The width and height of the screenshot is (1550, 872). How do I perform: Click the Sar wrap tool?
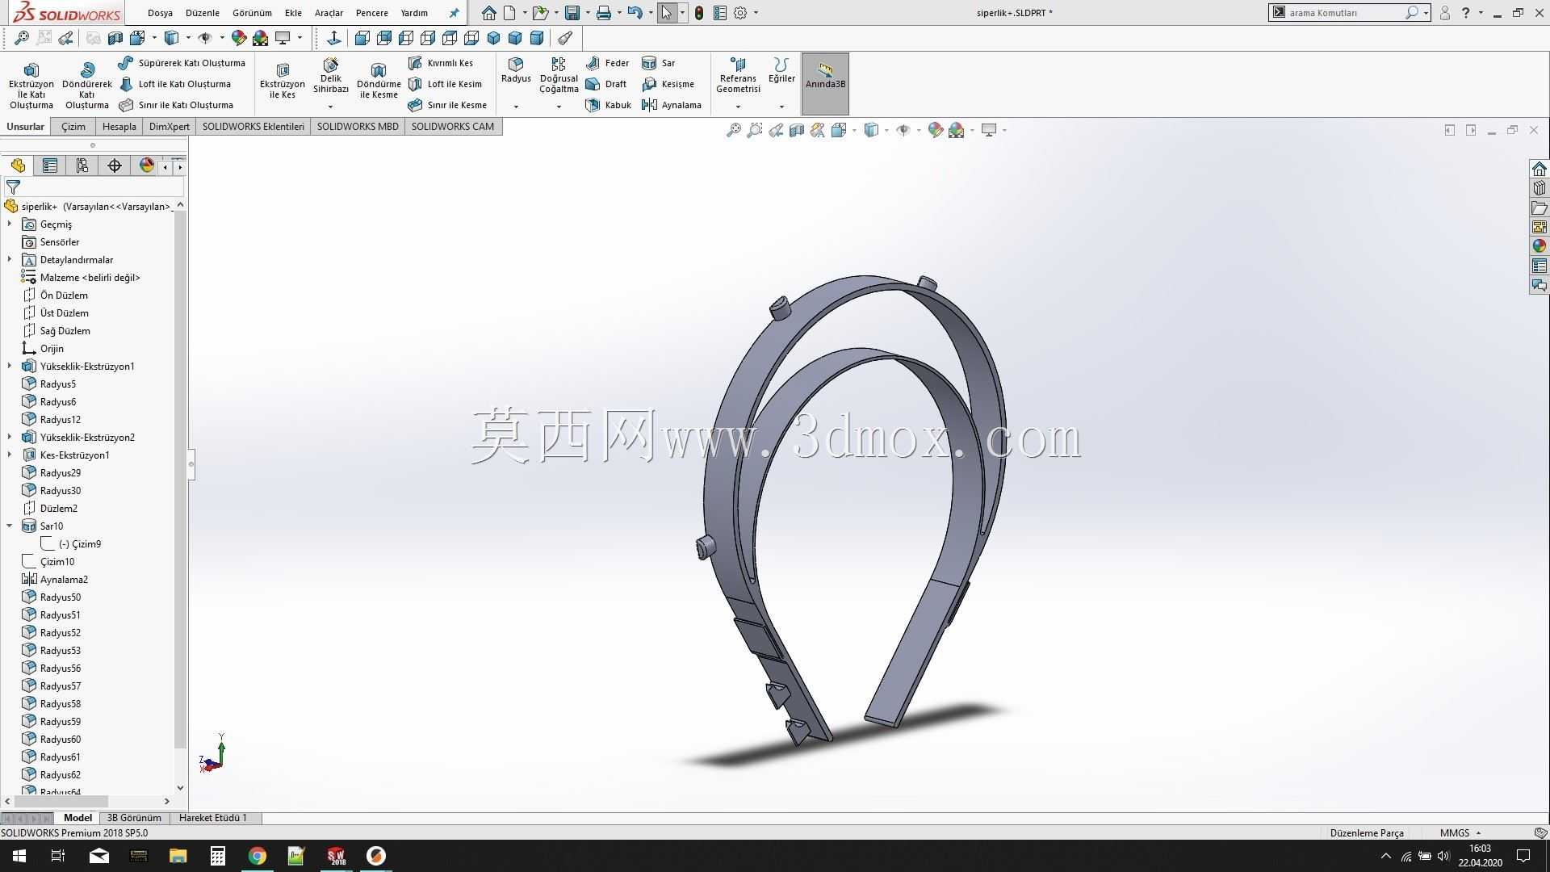(x=659, y=63)
